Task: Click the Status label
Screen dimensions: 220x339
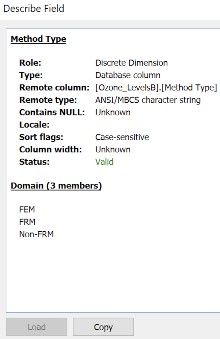Action: 34,162
